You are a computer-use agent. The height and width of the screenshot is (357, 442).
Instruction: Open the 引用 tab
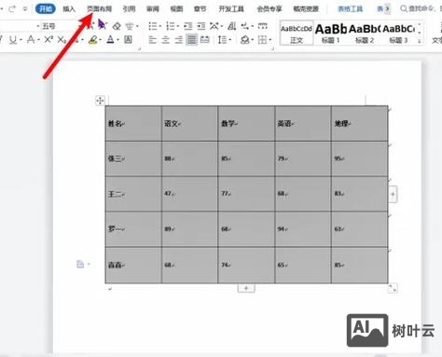[x=129, y=9]
